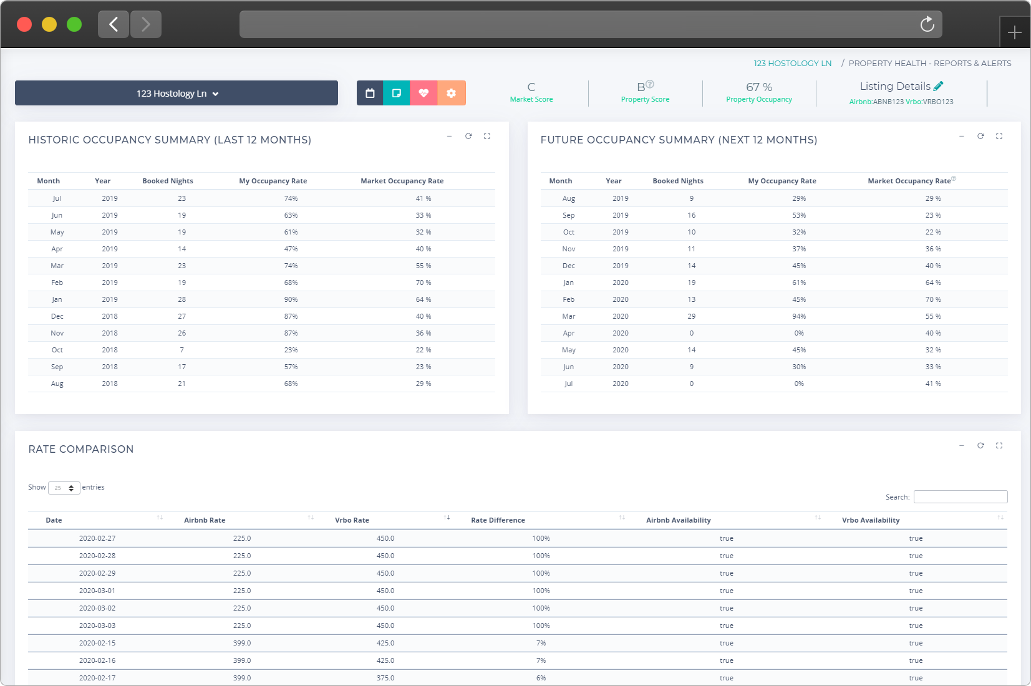Open a new tab with the plus icon

pos(1015,32)
